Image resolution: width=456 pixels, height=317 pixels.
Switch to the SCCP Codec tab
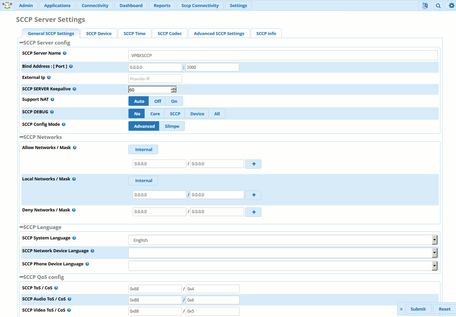point(170,33)
